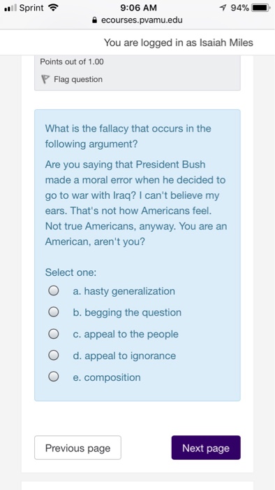Image resolution: width=275 pixels, height=490 pixels.
Task: Select option a. hasty generalization
Action: pos(54,291)
